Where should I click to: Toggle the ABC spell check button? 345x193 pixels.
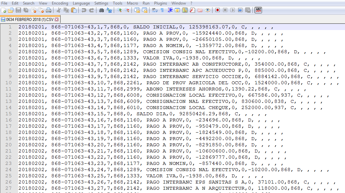click(258, 10)
